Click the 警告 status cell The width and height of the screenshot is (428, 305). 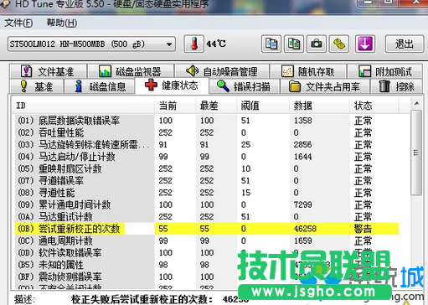pyautogui.click(x=363, y=229)
